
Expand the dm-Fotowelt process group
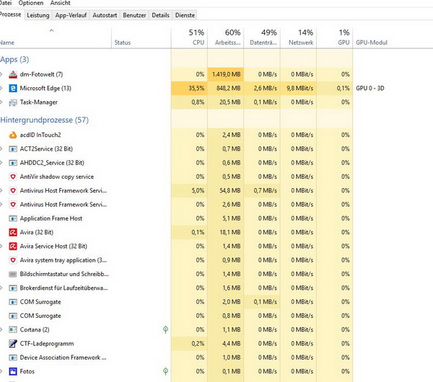(2, 74)
